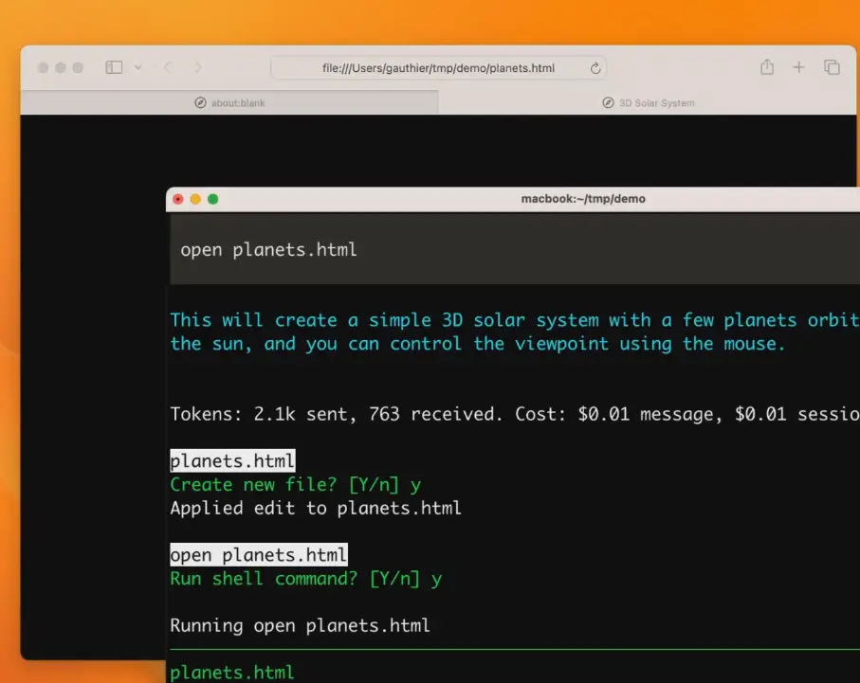Show the Safari tab overview
Screen dimensions: 860x683
(x=832, y=67)
